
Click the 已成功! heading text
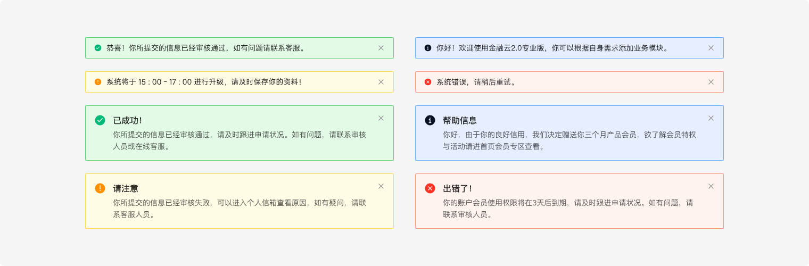click(128, 121)
